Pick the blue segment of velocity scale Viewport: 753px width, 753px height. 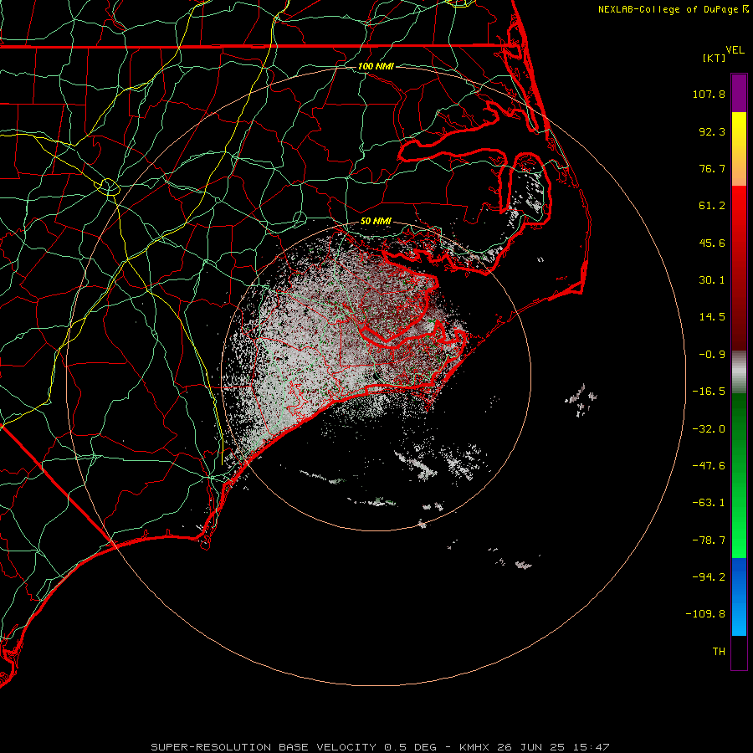(739, 597)
